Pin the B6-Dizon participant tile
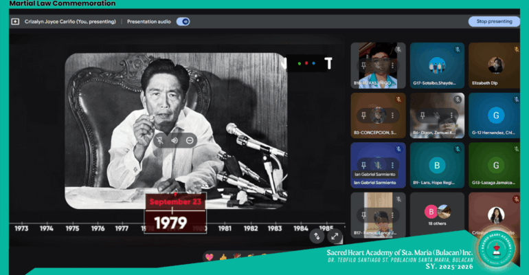The width and height of the screenshot is (529, 275). (423, 115)
